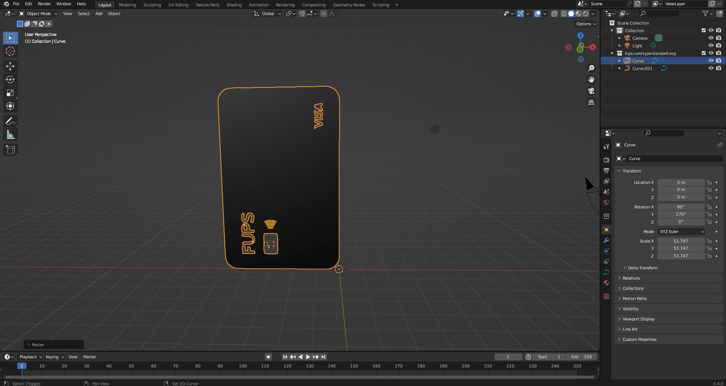Switch to the Modeling workspace tab
726x386 pixels.
pyautogui.click(x=127, y=5)
